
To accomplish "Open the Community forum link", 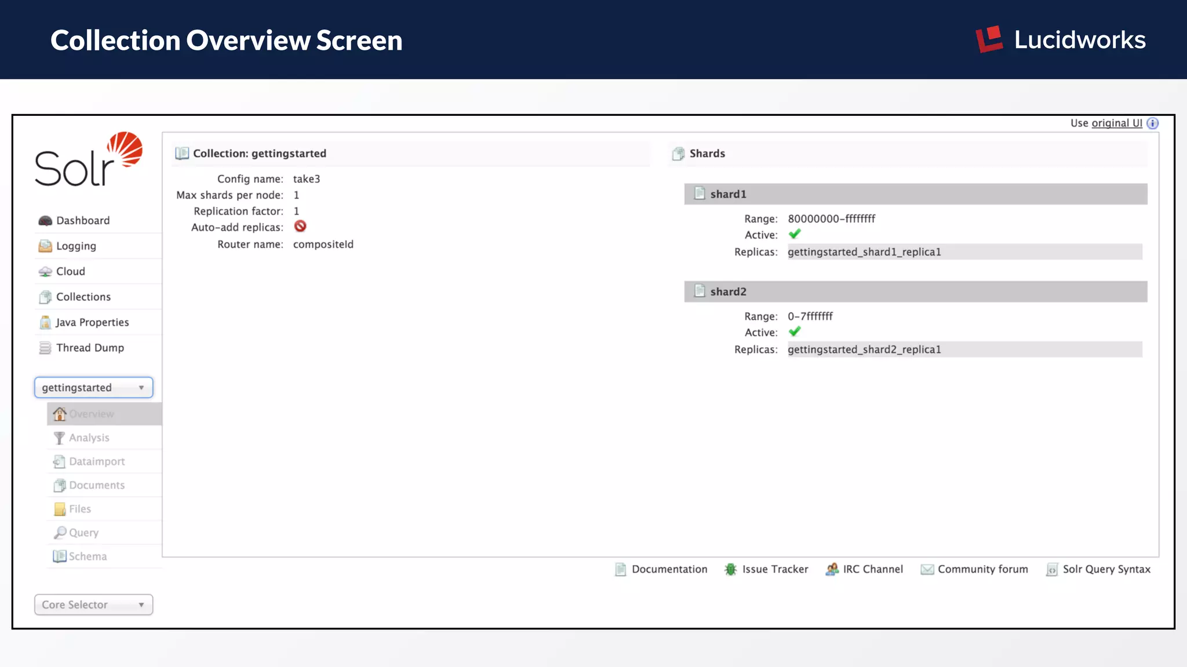I will pos(983,570).
